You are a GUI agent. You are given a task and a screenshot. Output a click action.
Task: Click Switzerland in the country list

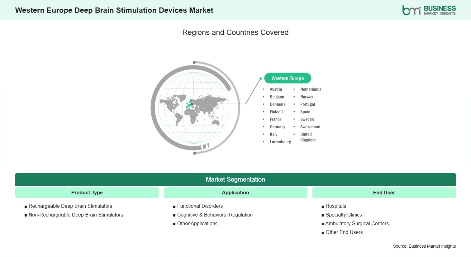coord(310,127)
